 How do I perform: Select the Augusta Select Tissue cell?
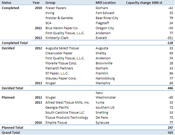point(62,48)
